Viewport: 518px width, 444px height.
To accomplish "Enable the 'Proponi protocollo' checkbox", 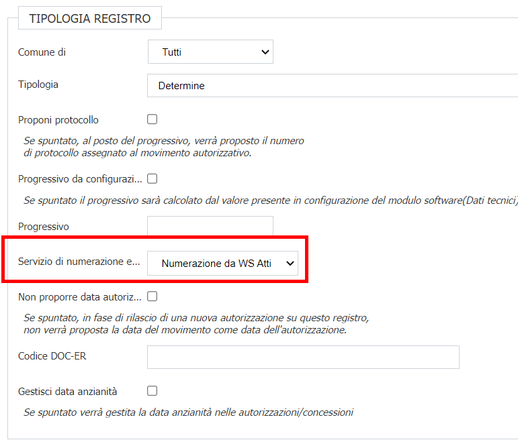I will 153,119.
